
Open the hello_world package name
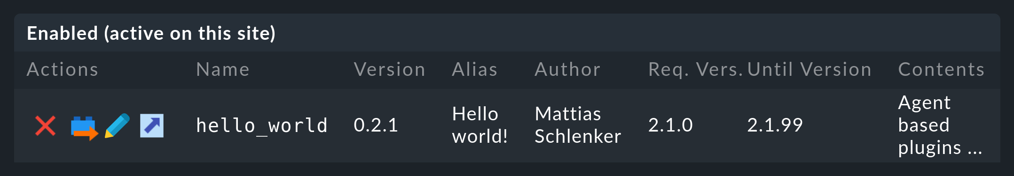(262, 125)
